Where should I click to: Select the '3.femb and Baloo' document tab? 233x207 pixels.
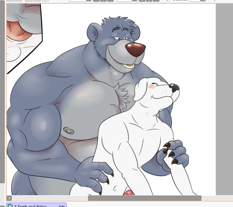pyautogui.click(x=36, y=205)
